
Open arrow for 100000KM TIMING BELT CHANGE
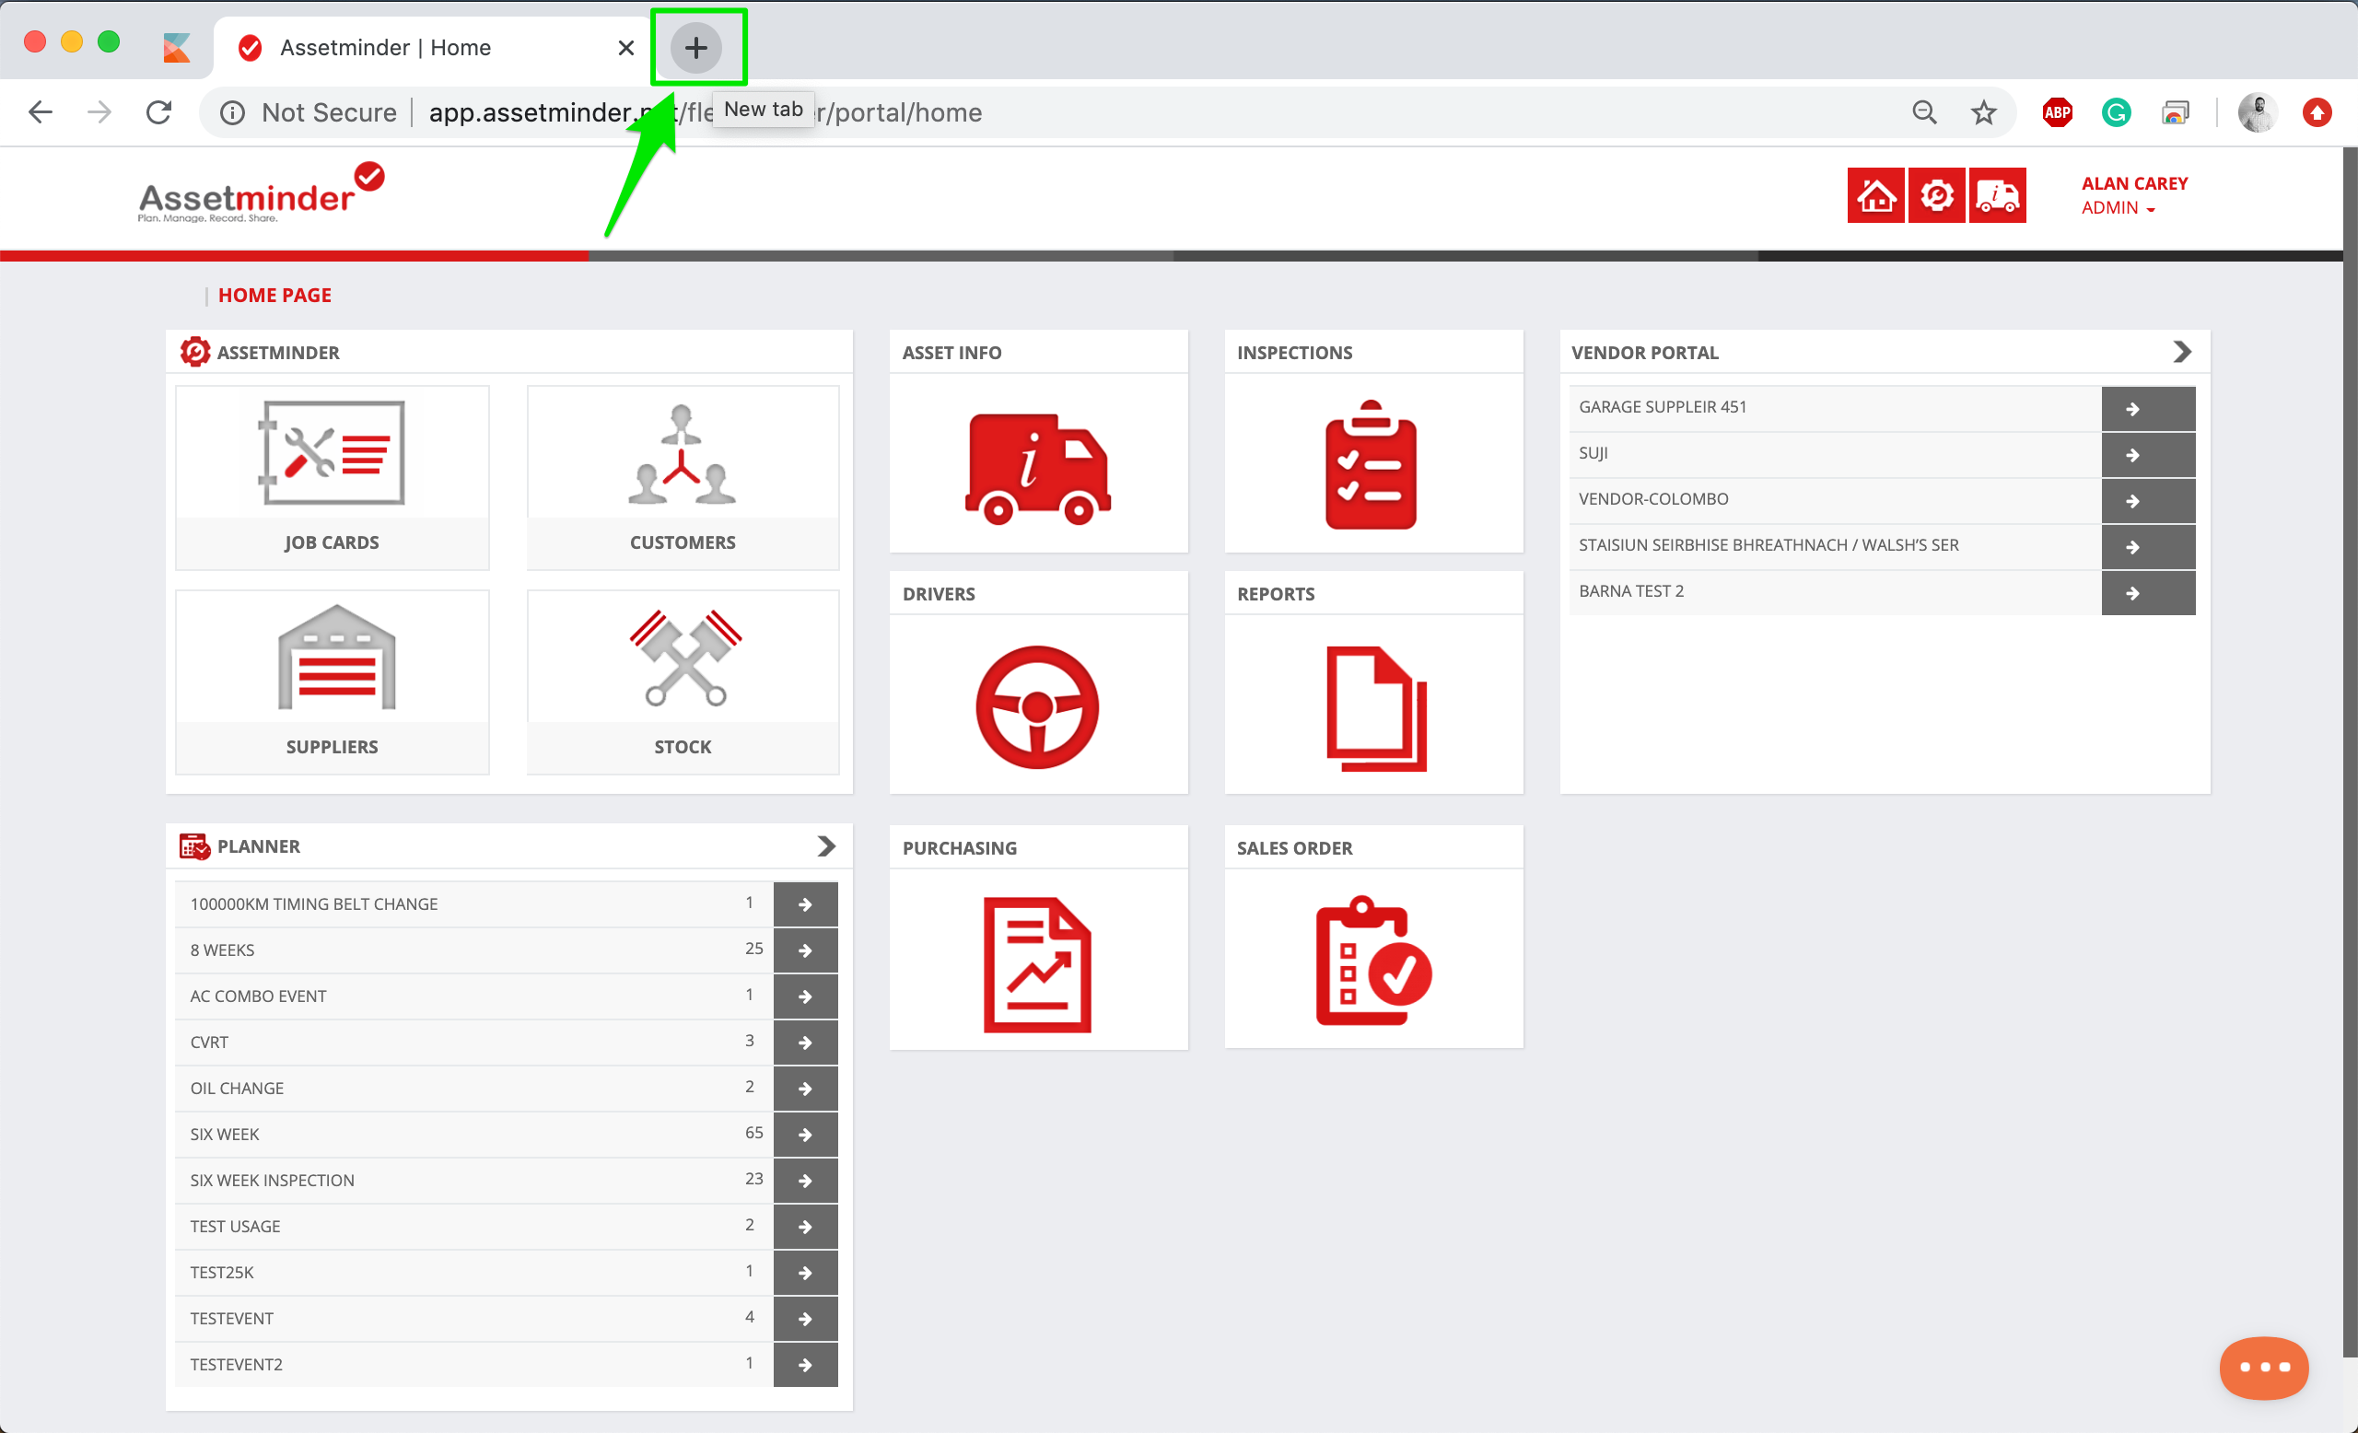pos(805,904)
